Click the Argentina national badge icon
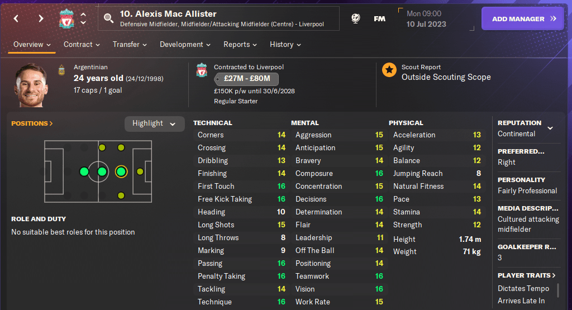The height and width of the screenshot is (310, 572). 61,70
